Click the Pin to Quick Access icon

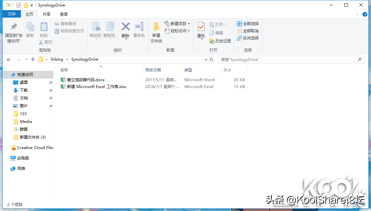tap(14, 27)
